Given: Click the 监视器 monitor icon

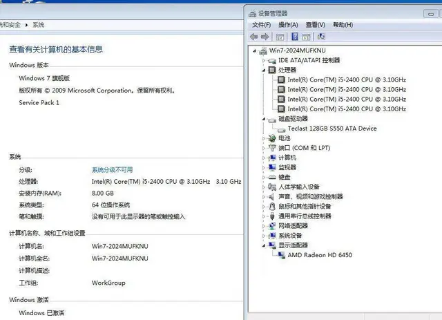Looking at the screenshot, I should pos(272,167).
